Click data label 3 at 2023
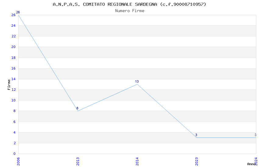 pos(196,135)
